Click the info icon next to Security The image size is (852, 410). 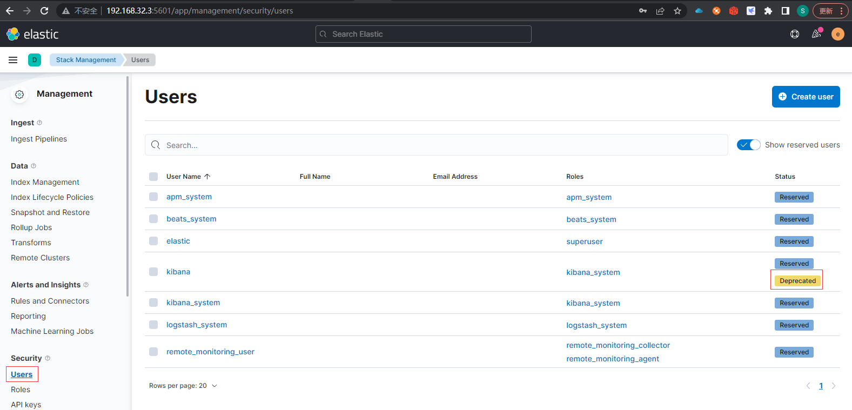pos(48,358)
